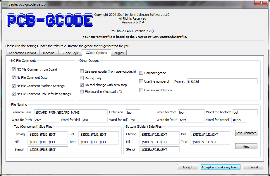The image size is (270, 176).
Task: Click Top Side Stencil filename field
Action: click(47, 149)
